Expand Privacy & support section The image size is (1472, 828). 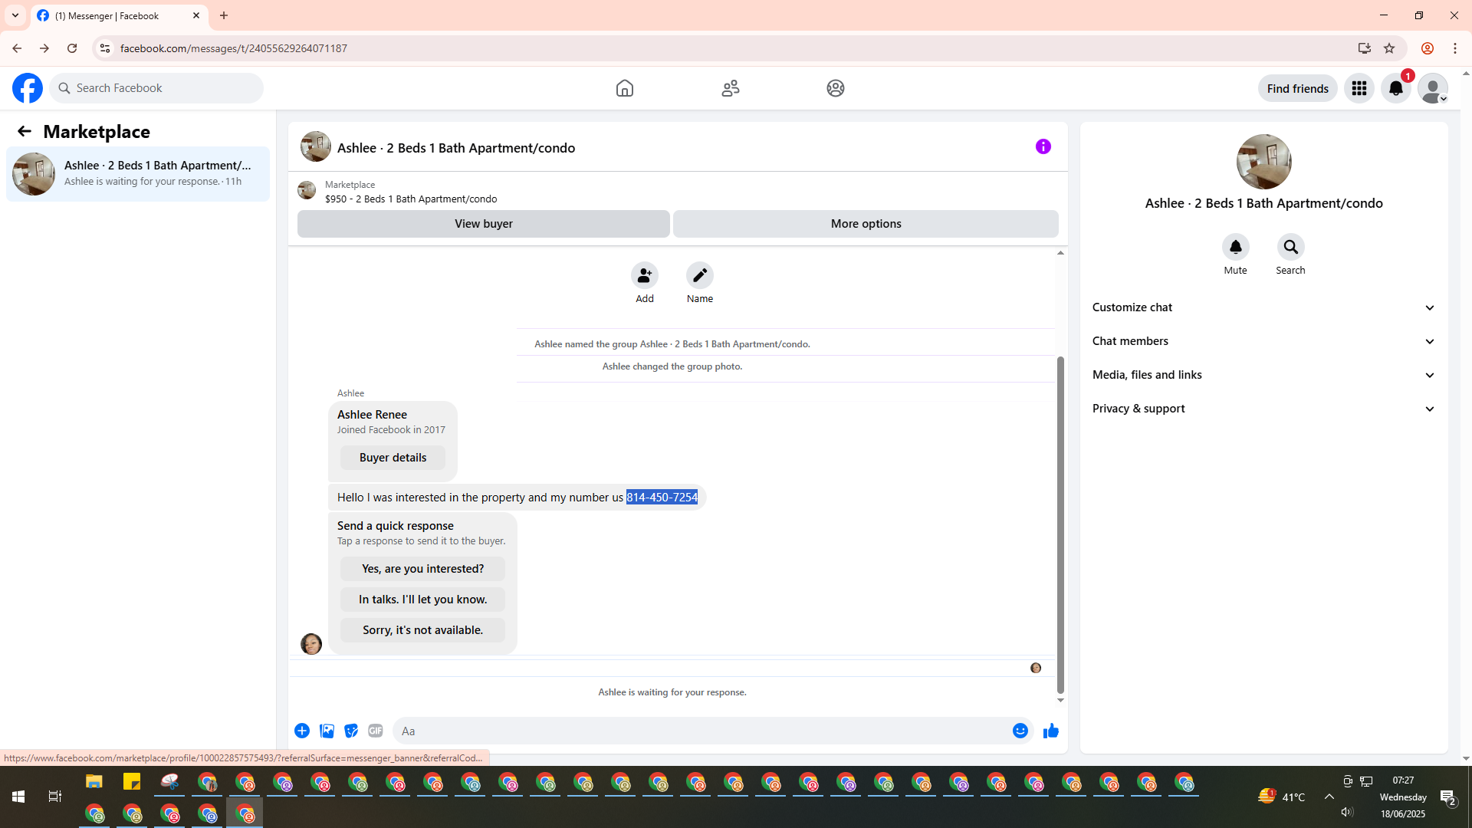point(1264,409)
